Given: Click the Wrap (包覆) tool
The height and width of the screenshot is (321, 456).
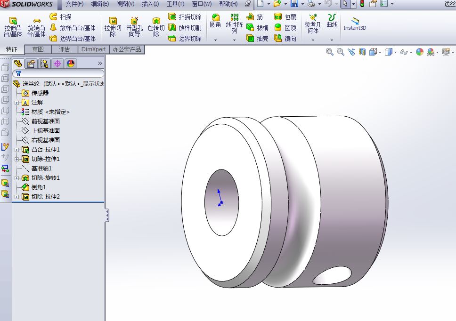Looking at the screenshot, I should 285,17.
